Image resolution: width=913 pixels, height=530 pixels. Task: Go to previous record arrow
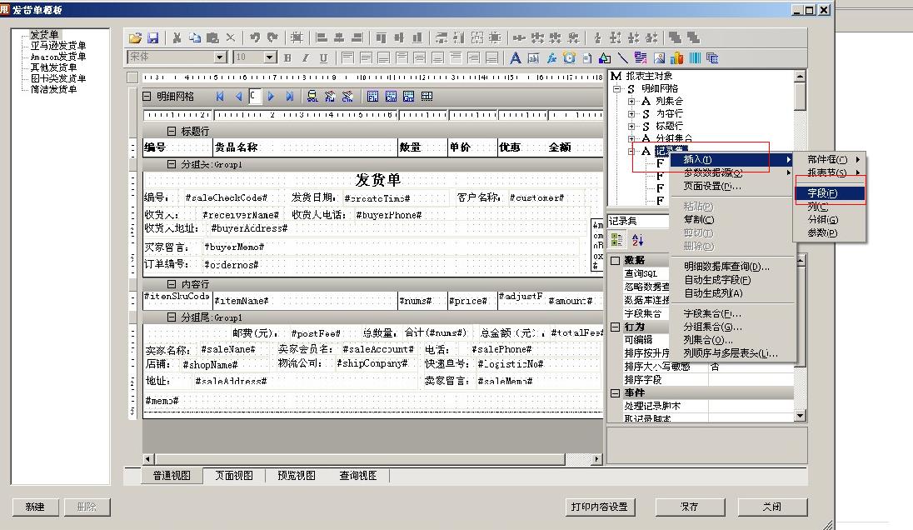(x=238, y=97)
